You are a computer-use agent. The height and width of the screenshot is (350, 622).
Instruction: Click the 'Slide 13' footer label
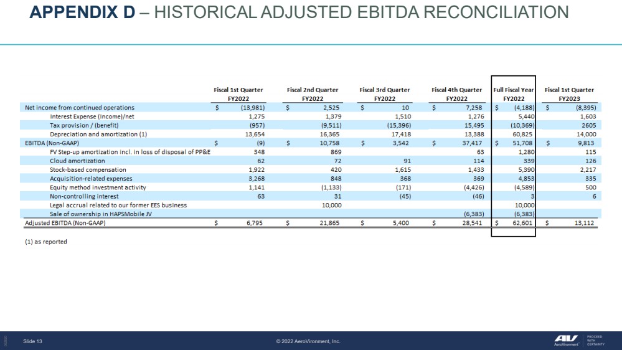[x=32, y=341]
